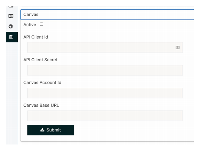Click the API Client Id label

(36, 37)
